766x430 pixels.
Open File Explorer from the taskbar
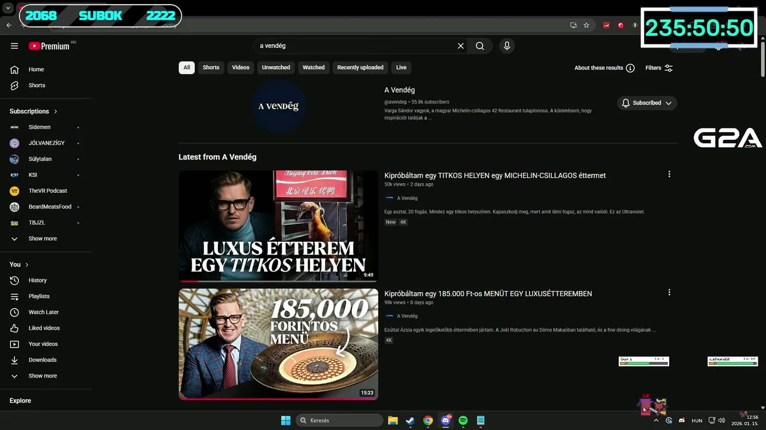(x=393, y=420)
